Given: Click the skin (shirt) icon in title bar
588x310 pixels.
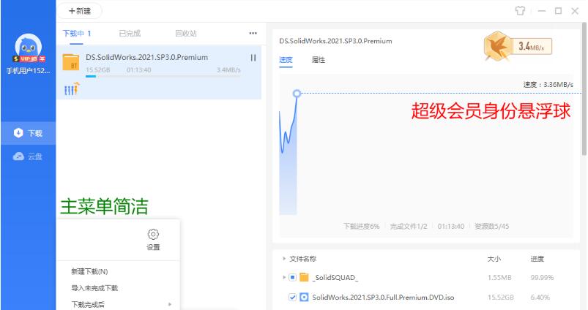Looking at the screenshot, I should (x=520, y=10).
